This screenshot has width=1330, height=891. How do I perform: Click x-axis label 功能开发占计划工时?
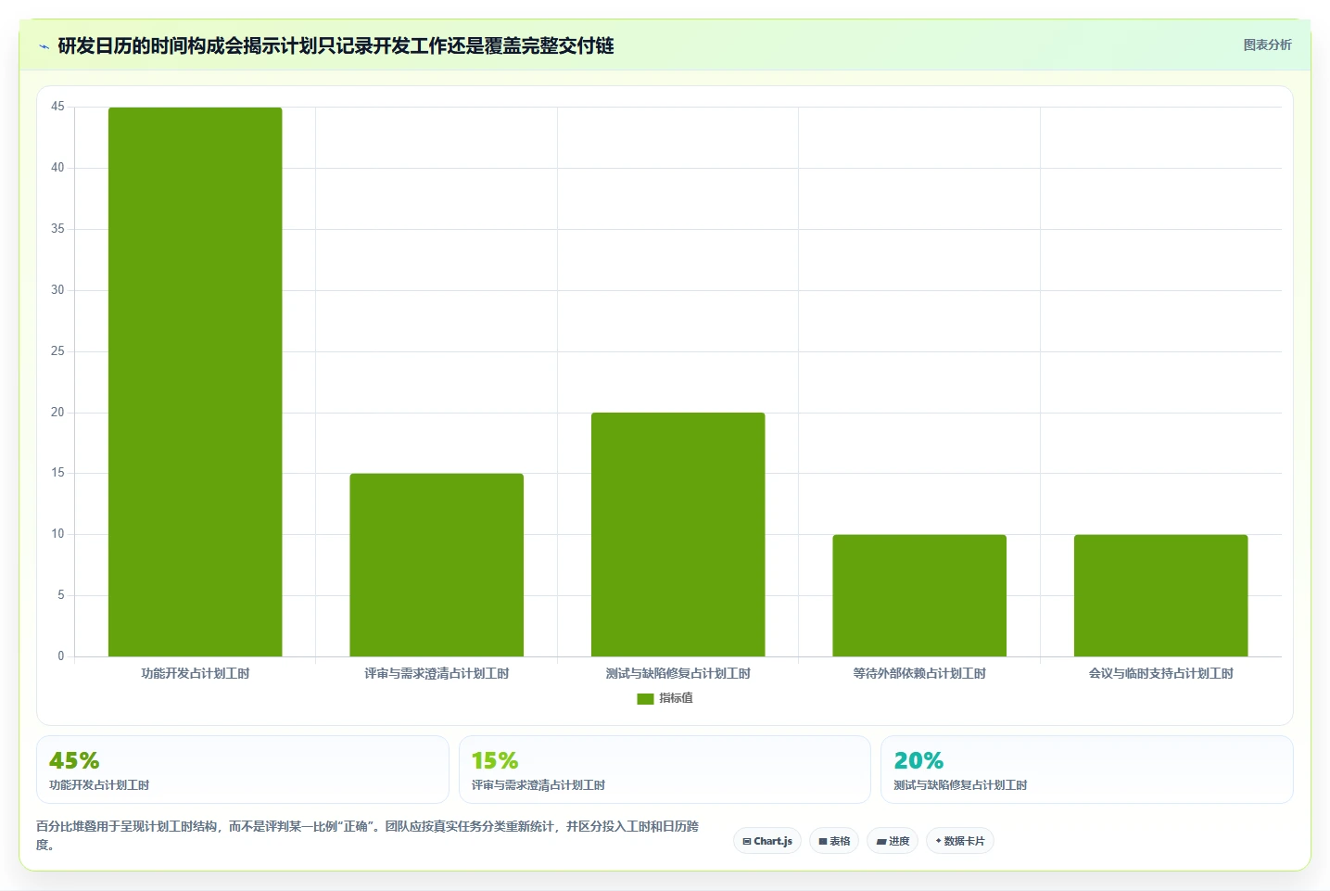(x=195, y=673)
